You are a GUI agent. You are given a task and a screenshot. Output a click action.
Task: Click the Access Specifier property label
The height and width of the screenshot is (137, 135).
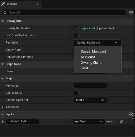(x=17, y=100)
